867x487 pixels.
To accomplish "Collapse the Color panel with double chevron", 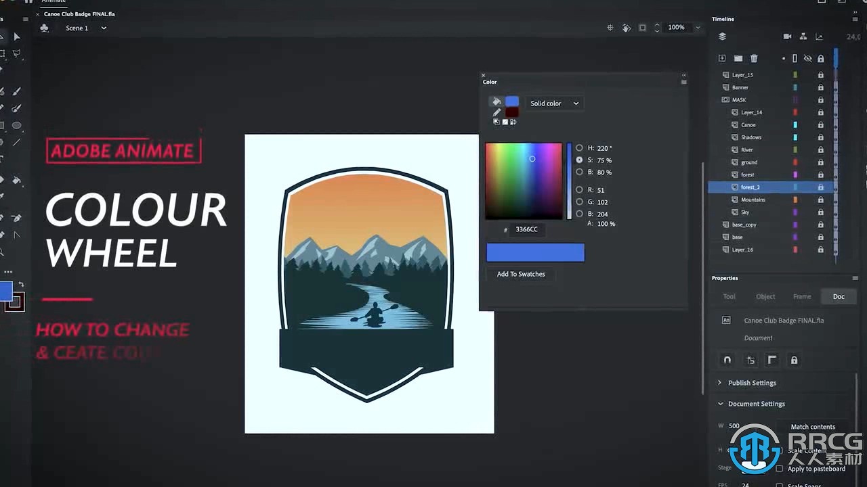I will tap(684, 75).
